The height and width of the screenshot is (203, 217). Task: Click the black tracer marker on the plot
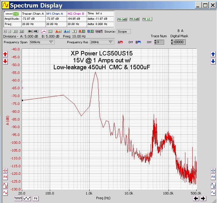click(x=22, y=100)
